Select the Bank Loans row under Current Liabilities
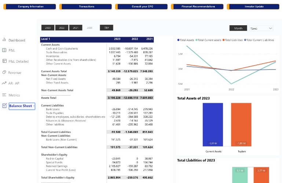282x183 pixels. [97, 109]
